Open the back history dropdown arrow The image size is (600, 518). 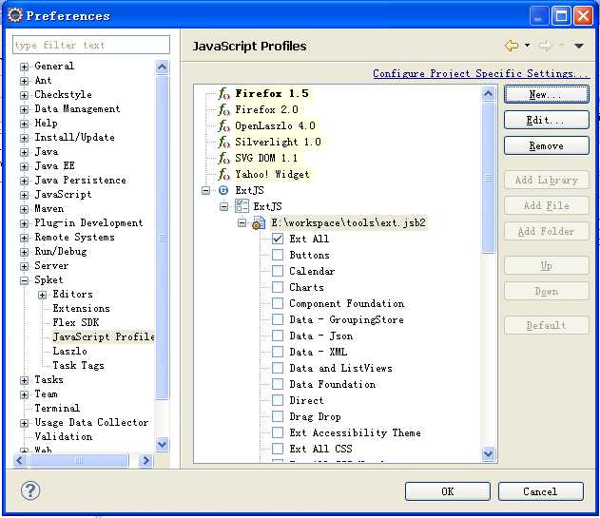point(528,46)
